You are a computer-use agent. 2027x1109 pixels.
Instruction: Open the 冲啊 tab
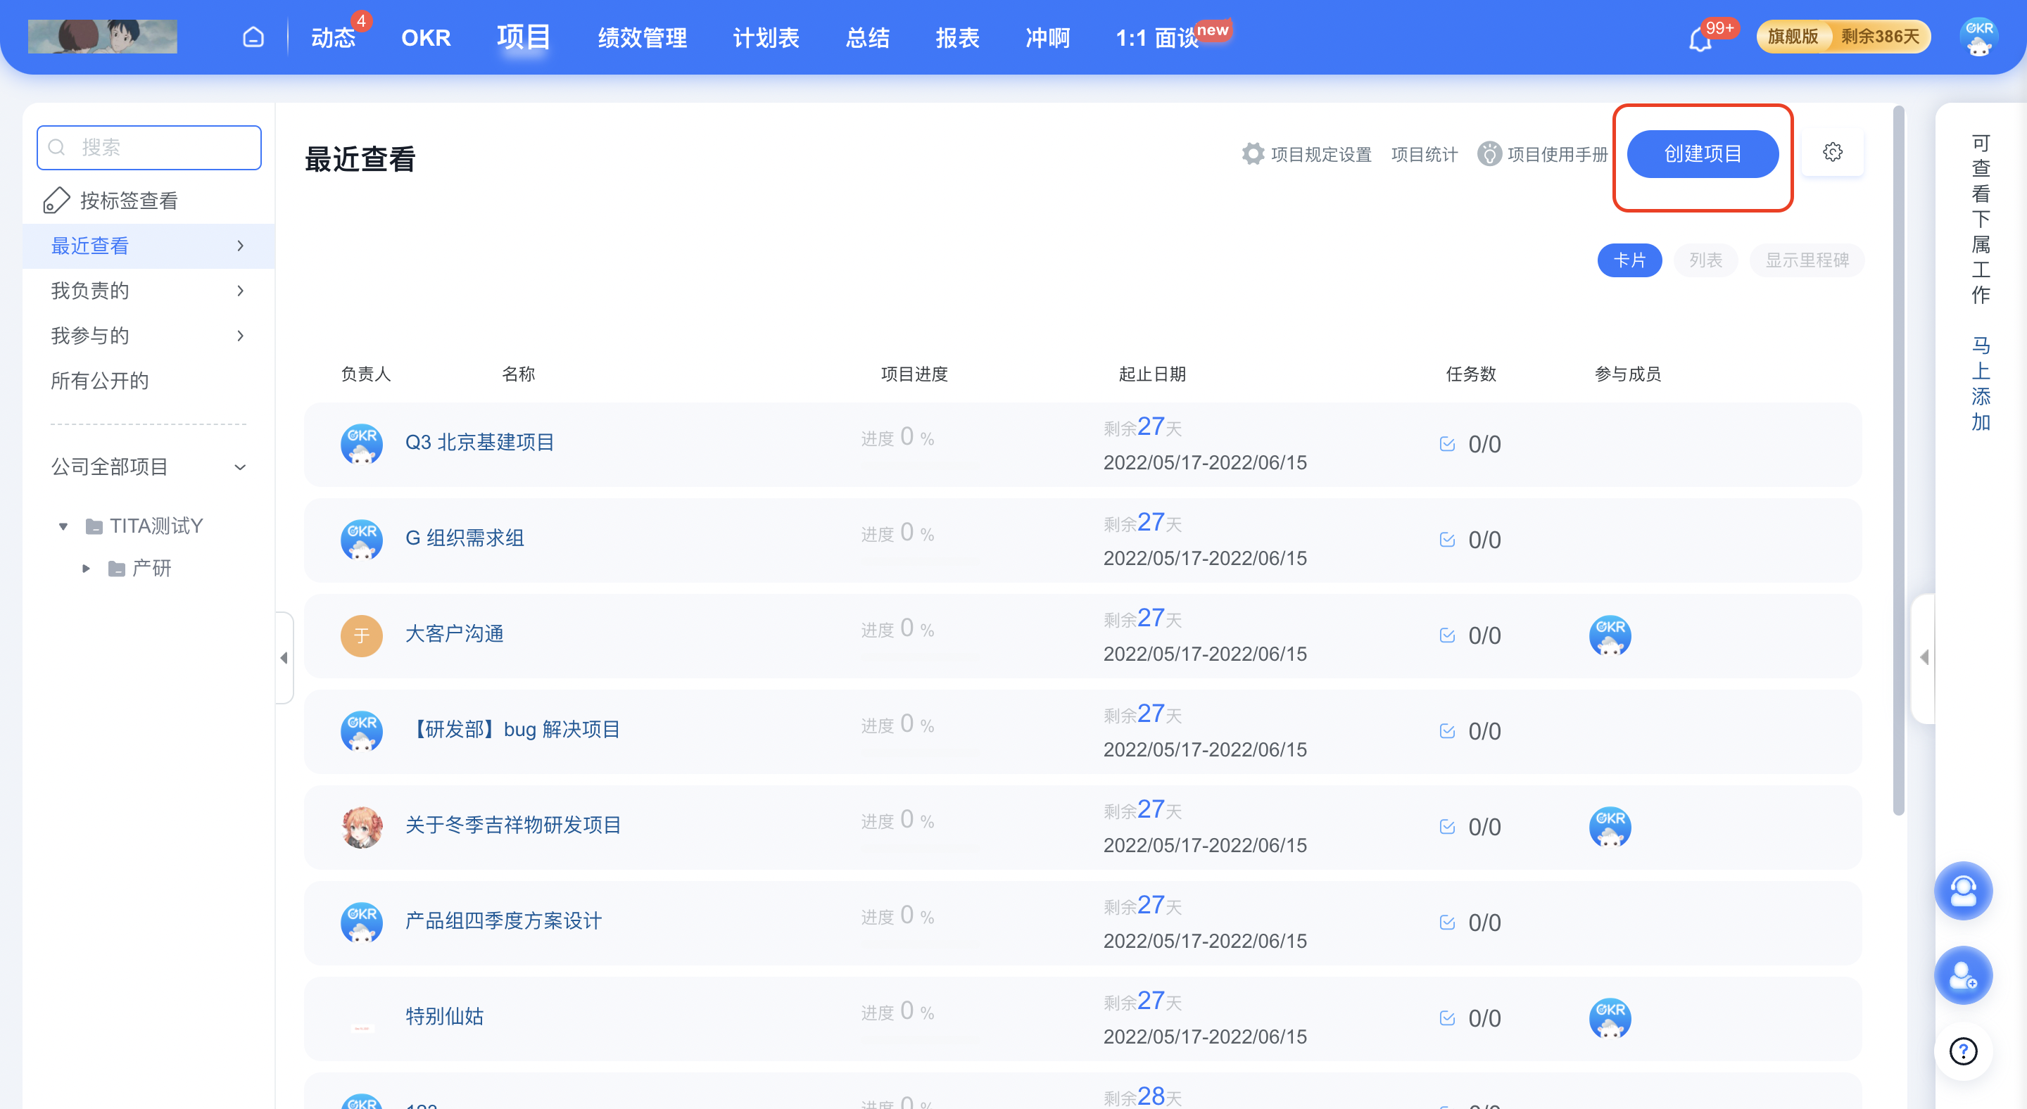[1047, 37]
